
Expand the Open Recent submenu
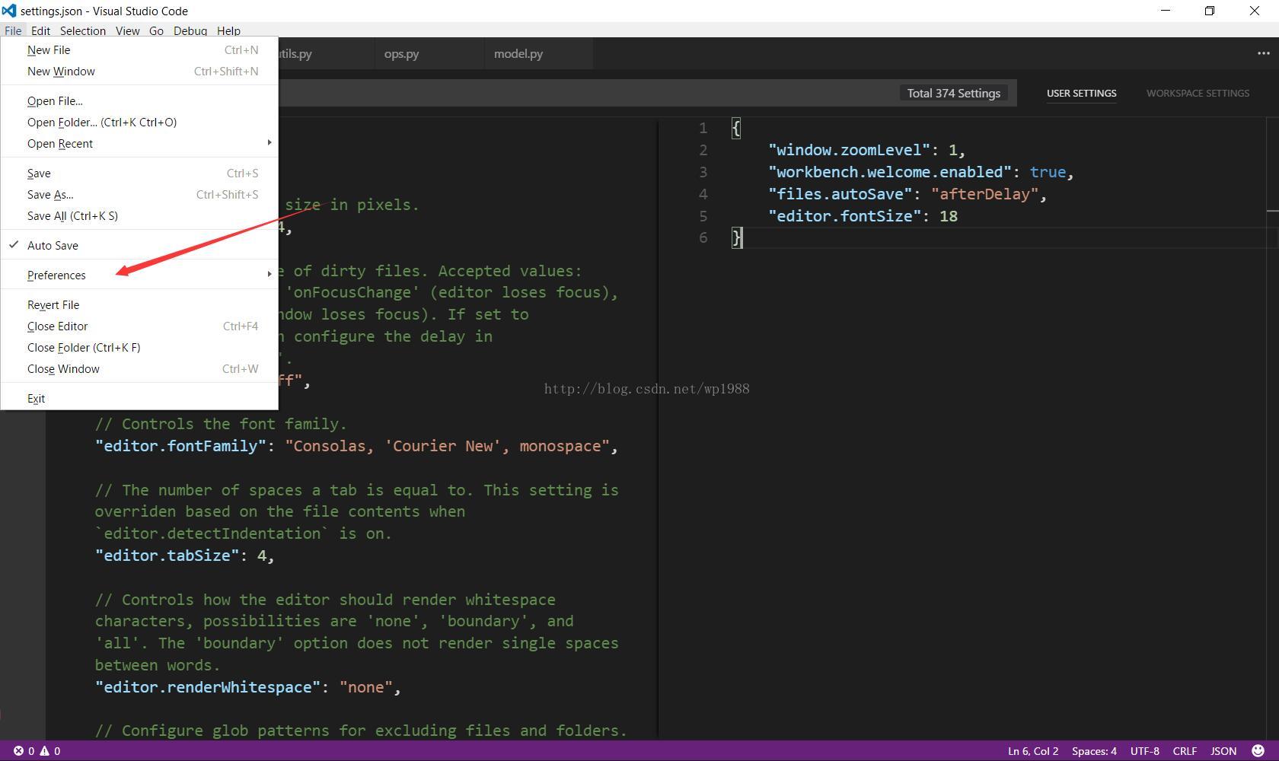click(x=139, y=143)
